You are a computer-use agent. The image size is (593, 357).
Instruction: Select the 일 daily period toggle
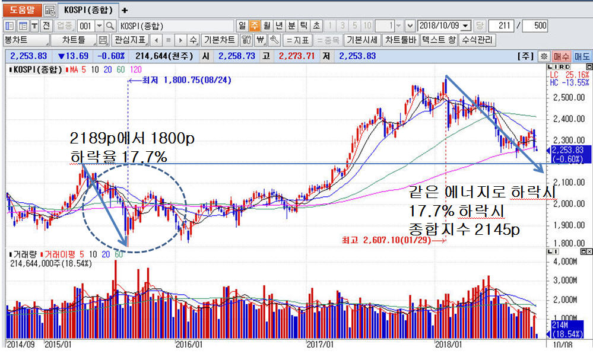(x=242, y=26)
